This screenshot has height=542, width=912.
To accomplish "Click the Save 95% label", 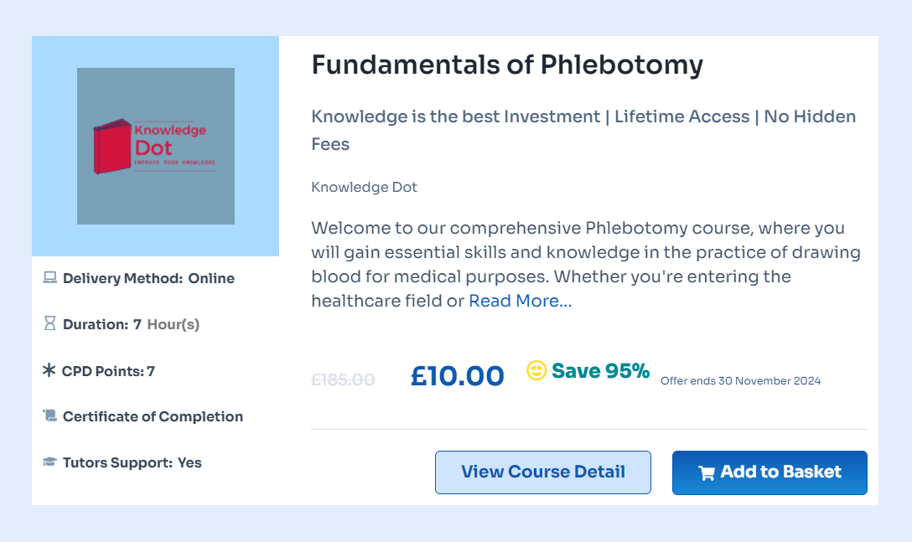I will (600, 370).
